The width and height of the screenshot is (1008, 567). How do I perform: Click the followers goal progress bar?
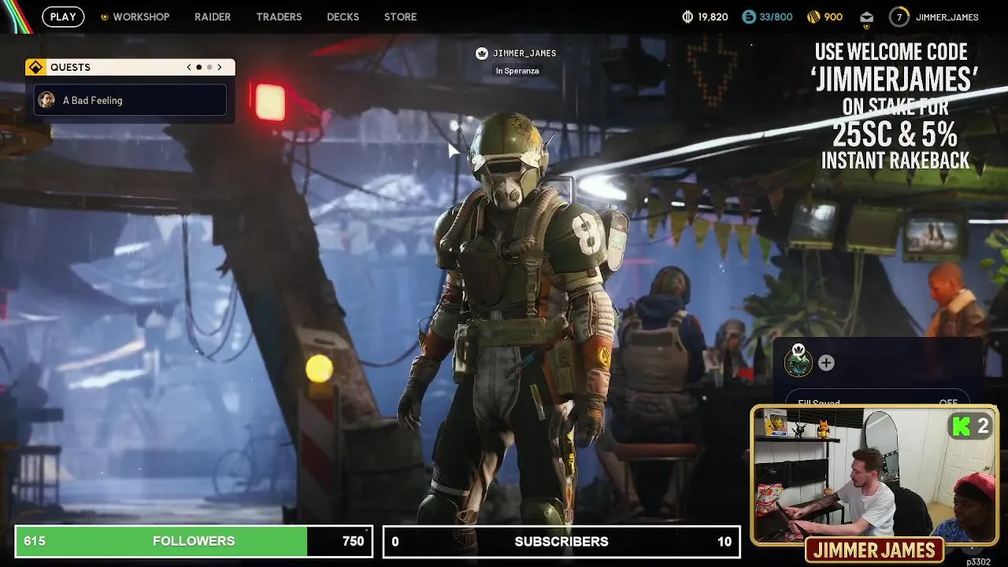194,541
